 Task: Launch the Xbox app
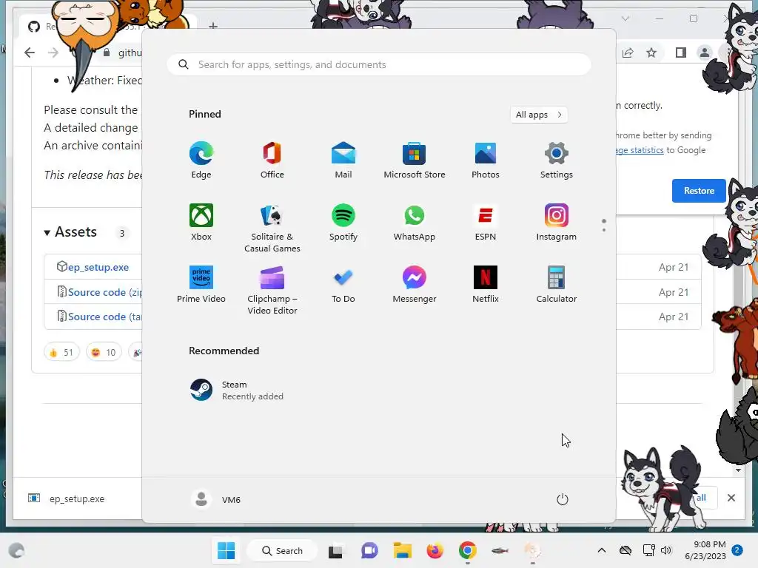201,222
